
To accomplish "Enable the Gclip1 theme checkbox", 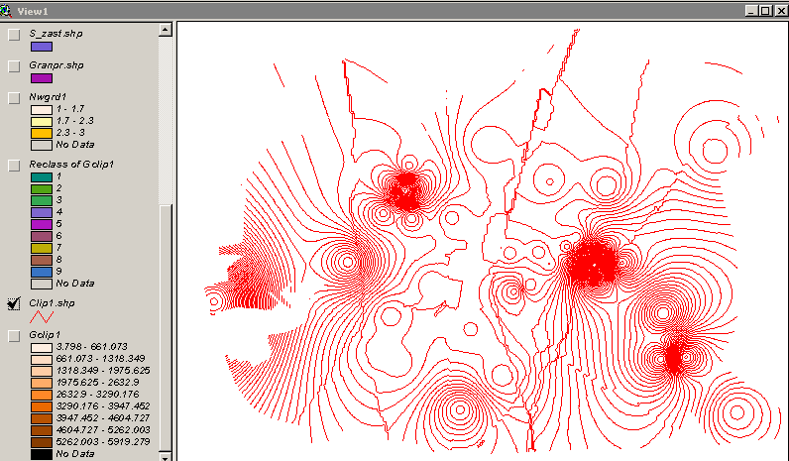I will (x=14, y=336).
